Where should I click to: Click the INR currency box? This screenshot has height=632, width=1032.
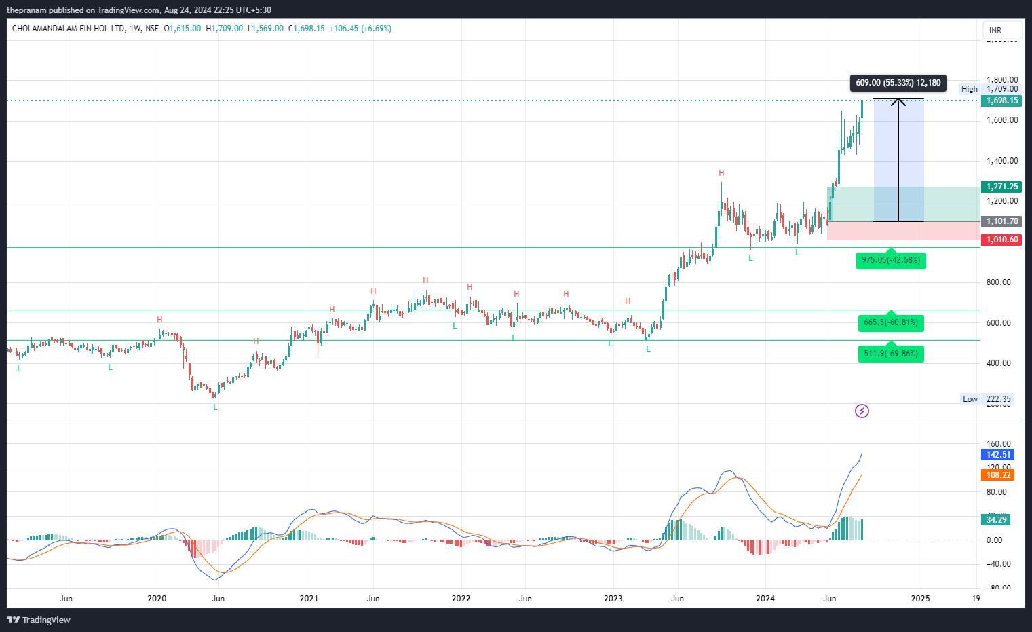pos(1002,30)
